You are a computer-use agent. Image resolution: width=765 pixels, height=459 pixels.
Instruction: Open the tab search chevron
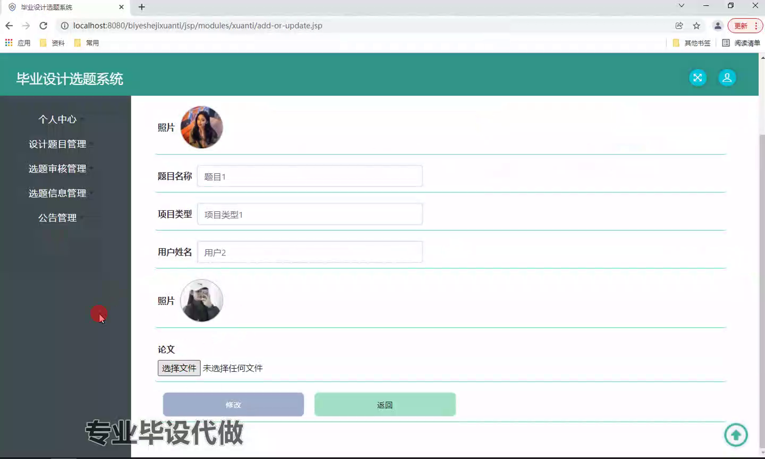(x=681, y=6)
